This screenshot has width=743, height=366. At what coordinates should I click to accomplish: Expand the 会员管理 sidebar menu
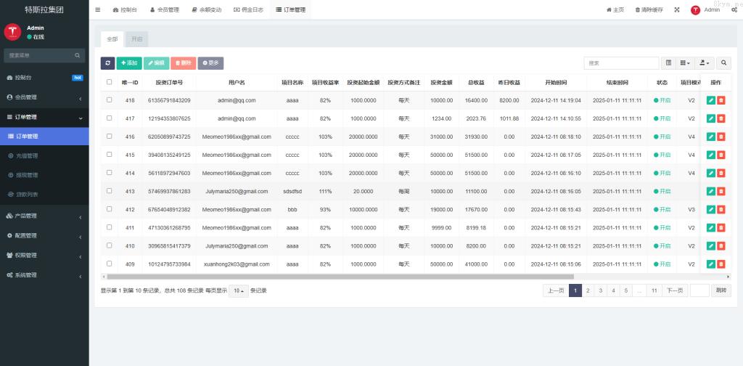[44, 97]
